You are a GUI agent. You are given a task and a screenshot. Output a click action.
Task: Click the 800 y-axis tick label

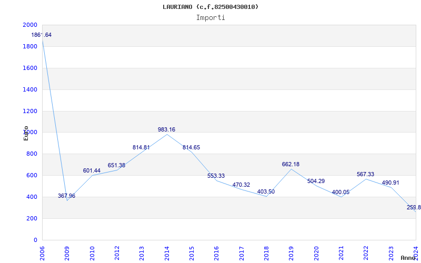[x=32, y=154]
